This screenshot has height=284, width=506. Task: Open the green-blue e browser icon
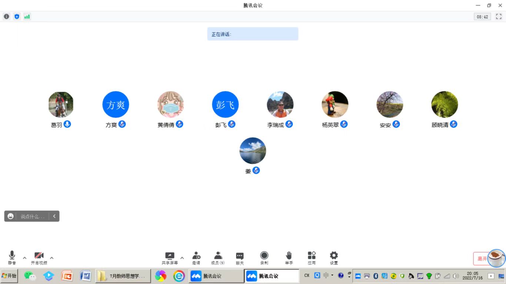point(179,276)
